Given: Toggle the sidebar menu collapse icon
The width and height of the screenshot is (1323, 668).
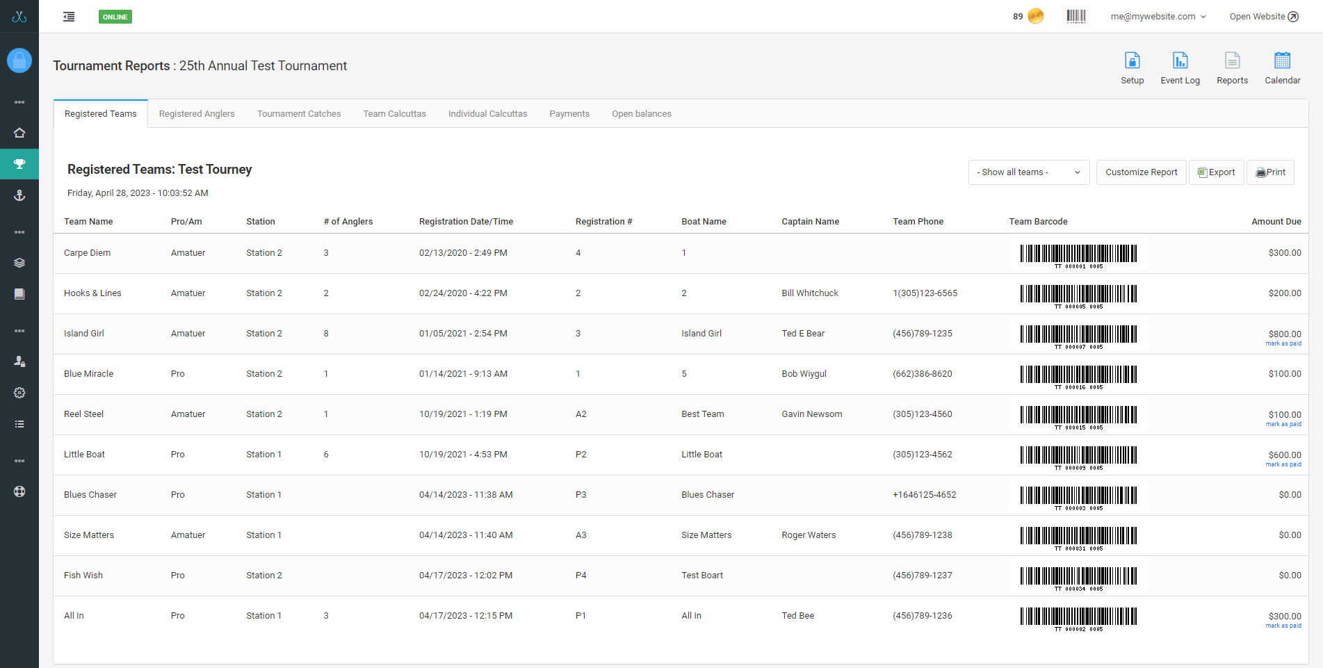Looking at the screenshot, I should [x=69, y=17].
